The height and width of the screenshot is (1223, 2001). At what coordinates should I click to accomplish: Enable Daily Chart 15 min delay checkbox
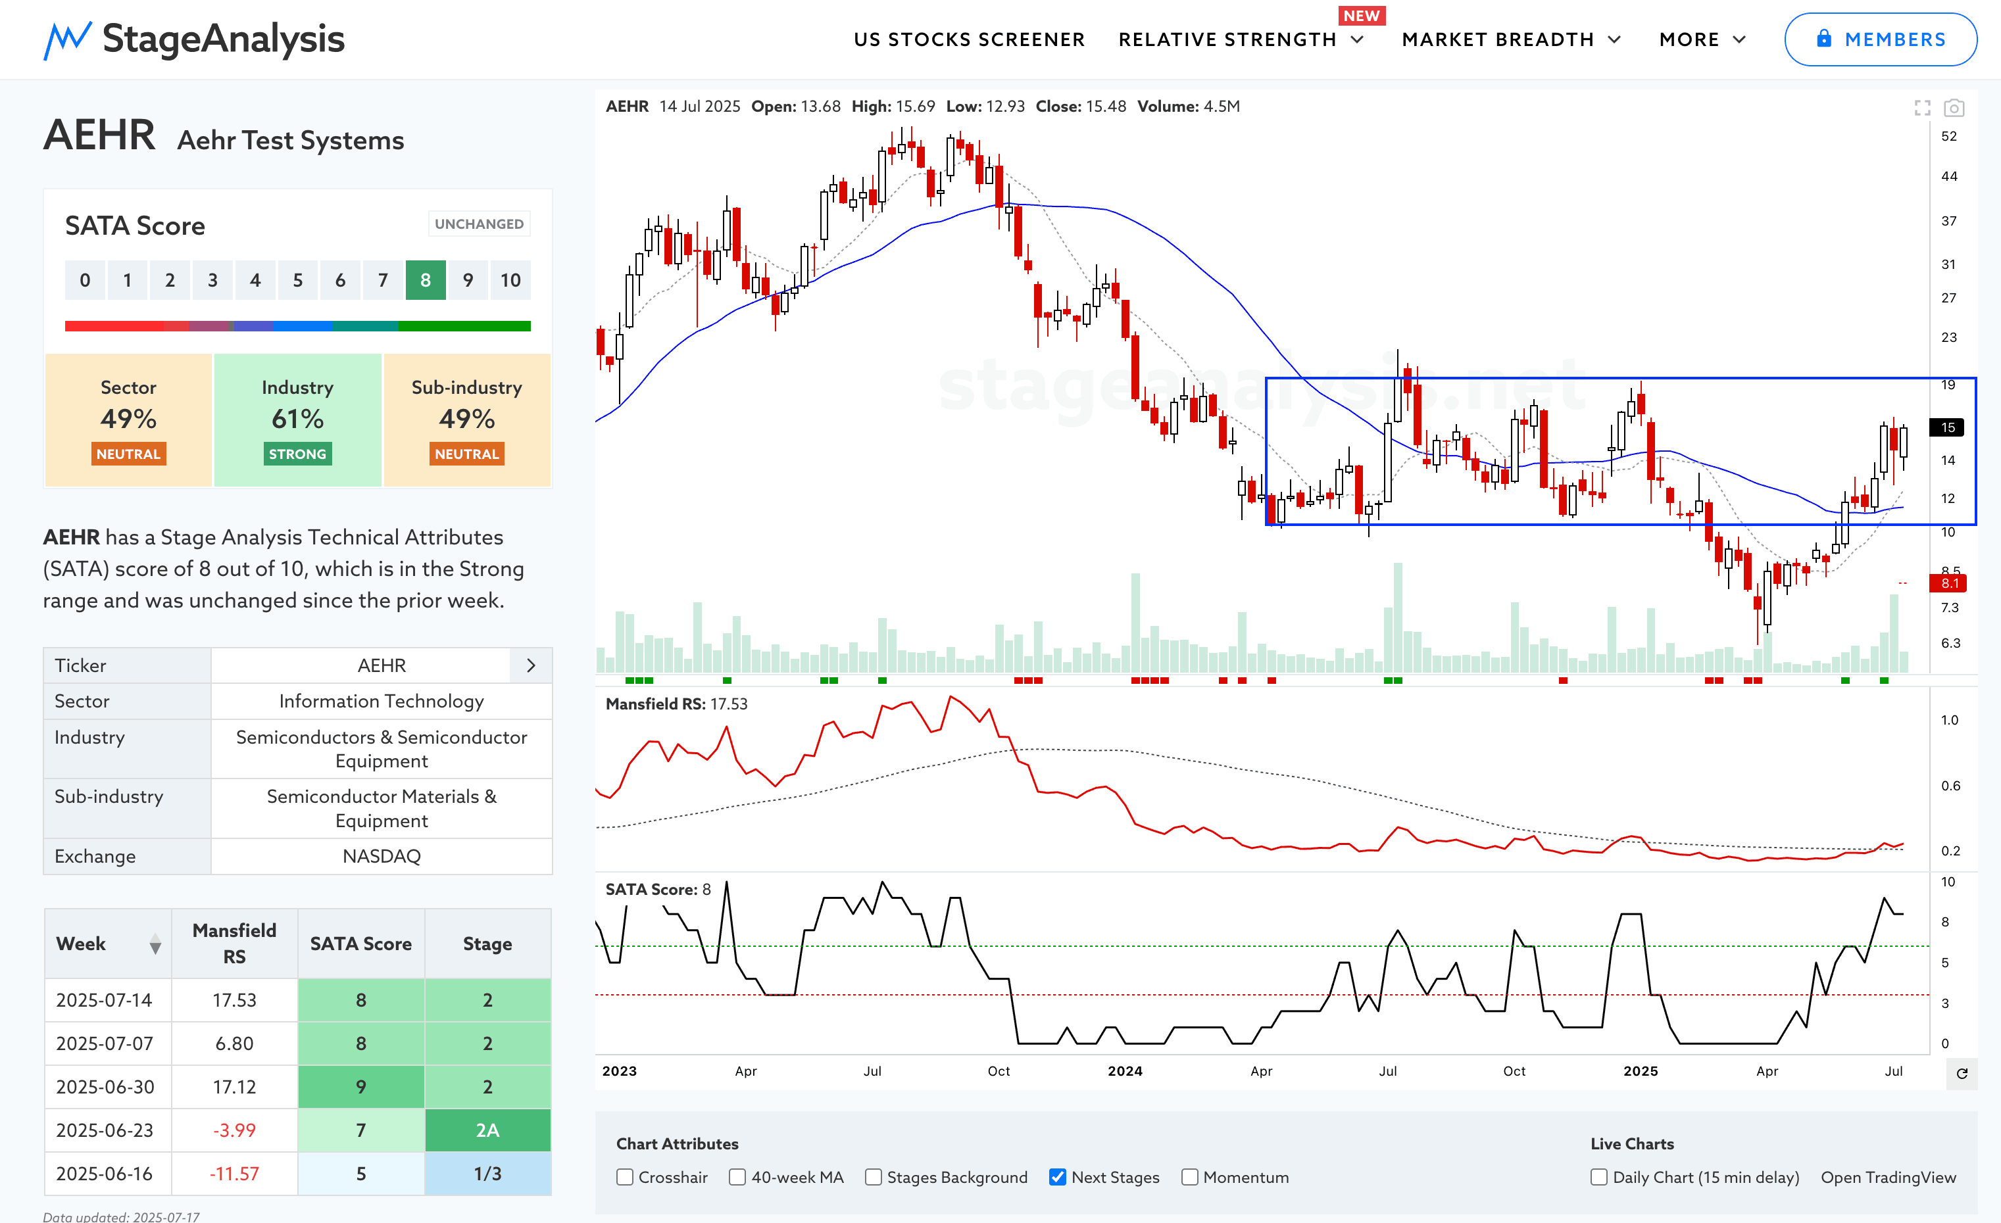tap(1599, 1177)
